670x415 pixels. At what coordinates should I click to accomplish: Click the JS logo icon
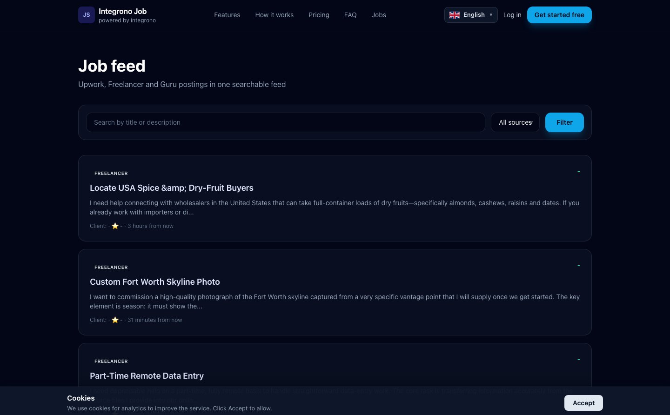(87, 15)
